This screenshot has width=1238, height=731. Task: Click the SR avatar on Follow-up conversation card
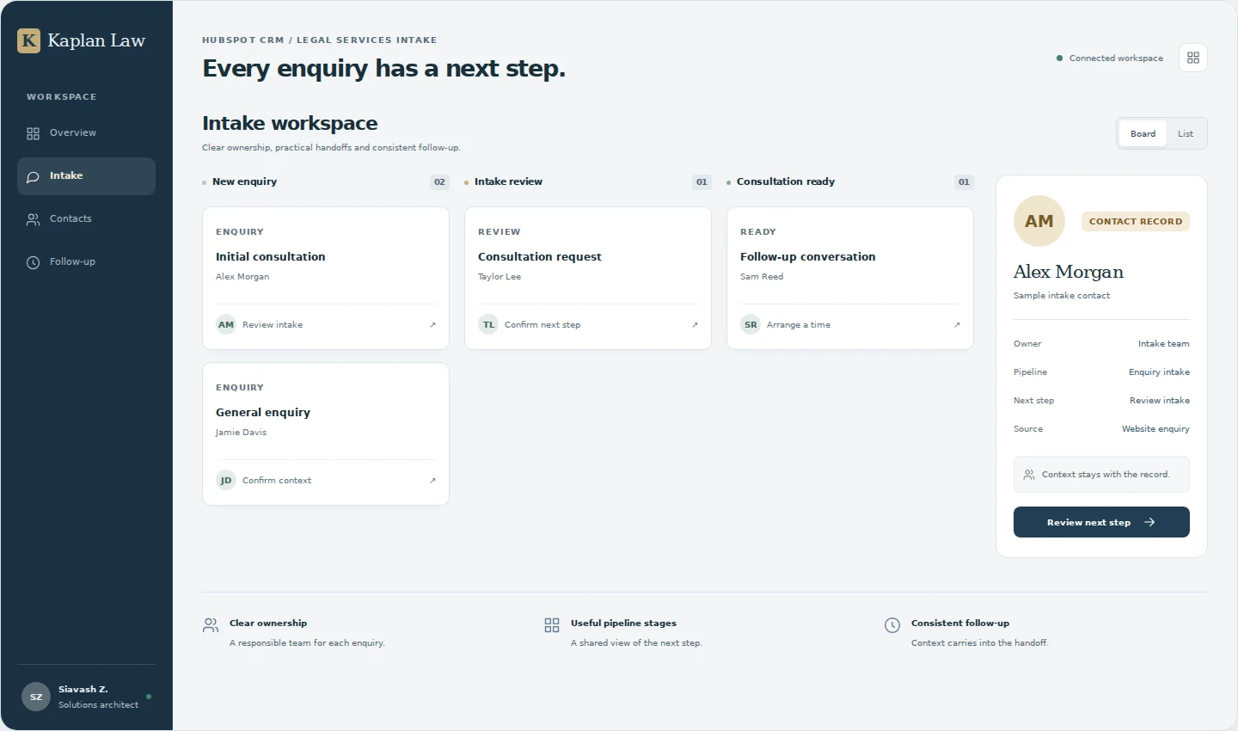(x=751, y=325)
